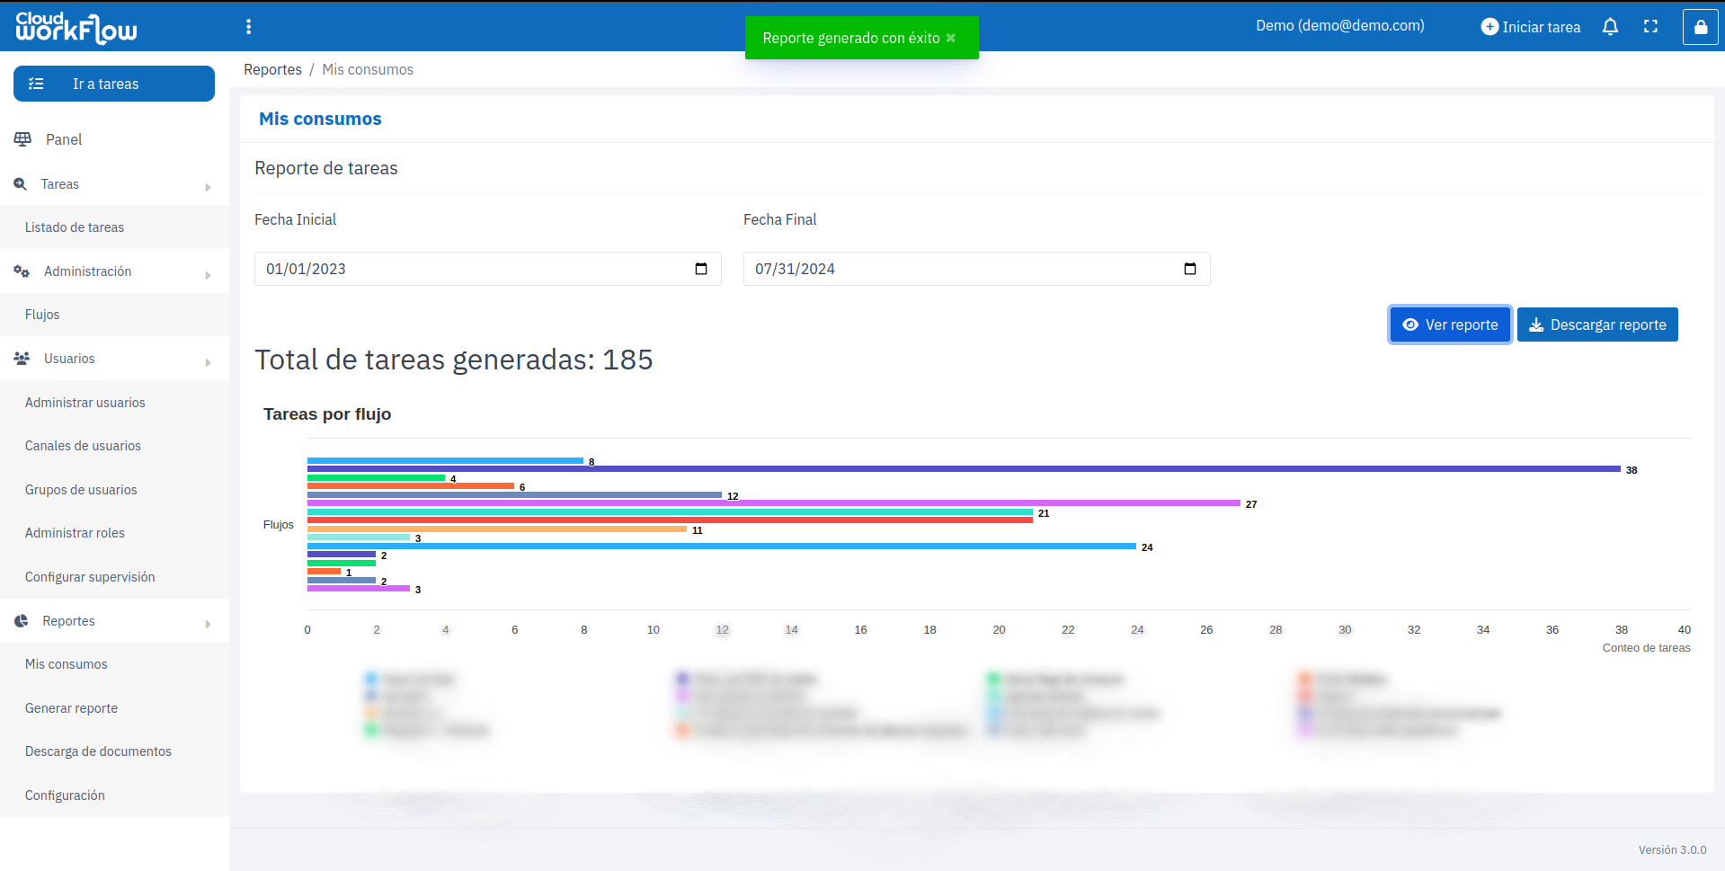Collapse the Usuarios sidebar section
The width and height of the screenshot is (1725, 871).
(114, 359)
